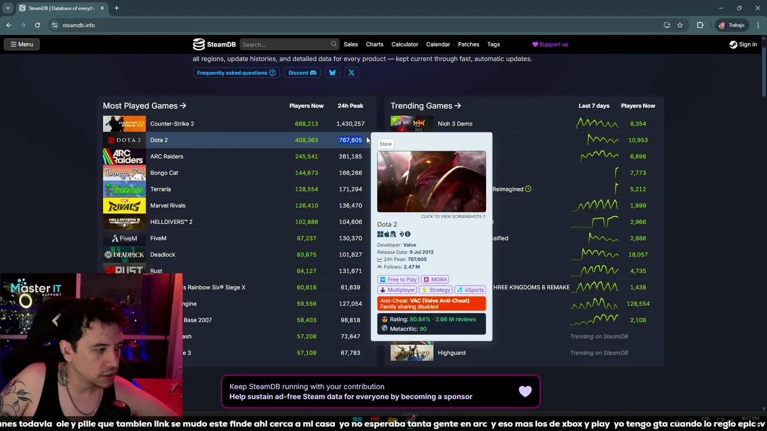Click 24h Peak column header
This screenshot has width=767, height=431.
351,106
